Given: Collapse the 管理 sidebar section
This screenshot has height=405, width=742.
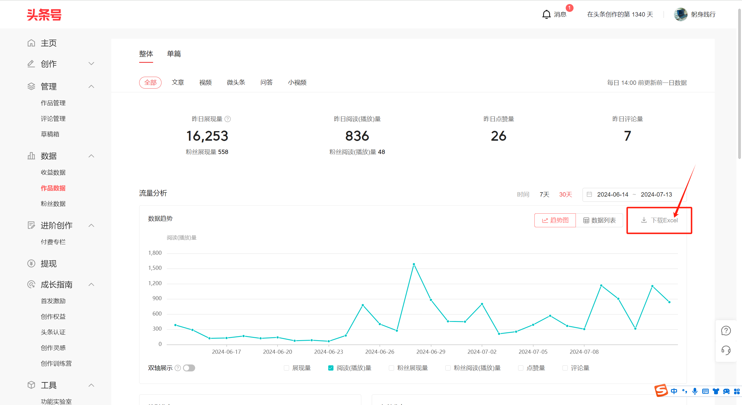Looking at the screenshot, I should click(x=91, y=87).
